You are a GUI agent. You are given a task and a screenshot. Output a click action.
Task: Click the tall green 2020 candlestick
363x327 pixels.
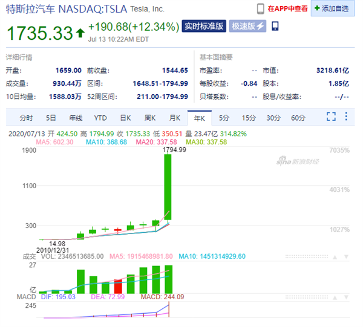click(x=167, y=187)
